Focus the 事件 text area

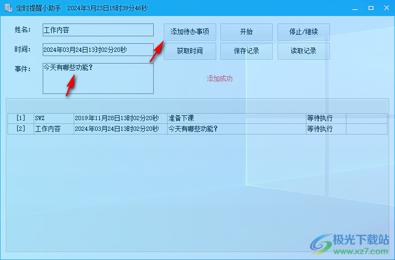coord(98,78)
